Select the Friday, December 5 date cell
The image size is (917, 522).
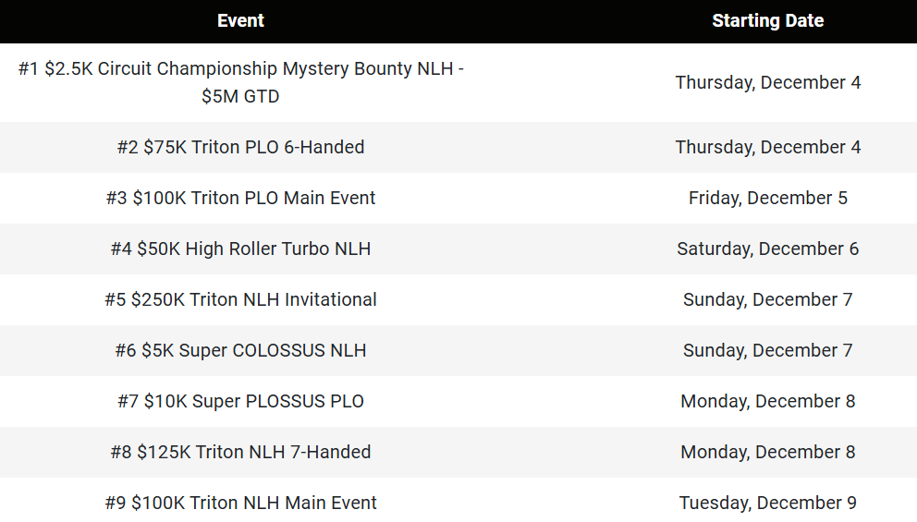[x=767, y=198]
